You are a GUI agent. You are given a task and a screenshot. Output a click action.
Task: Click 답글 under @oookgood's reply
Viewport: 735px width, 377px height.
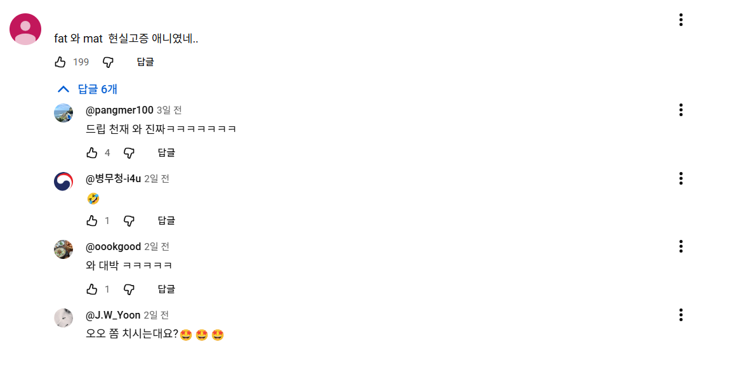tap(166, 289)
